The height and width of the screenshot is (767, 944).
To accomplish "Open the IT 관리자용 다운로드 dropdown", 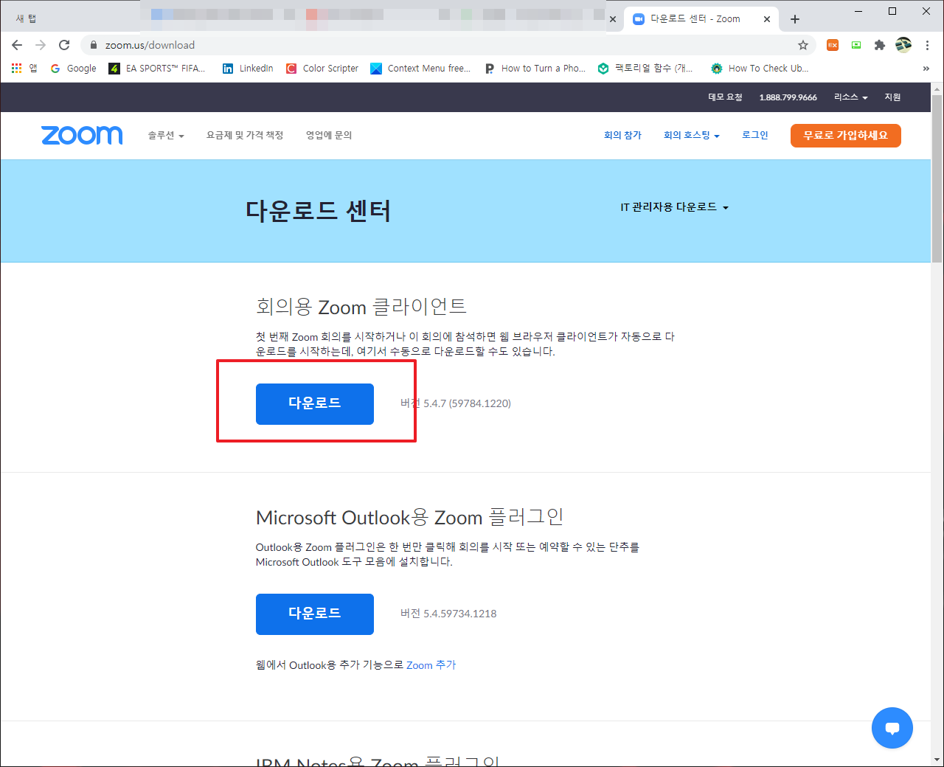I will [675, 207].
